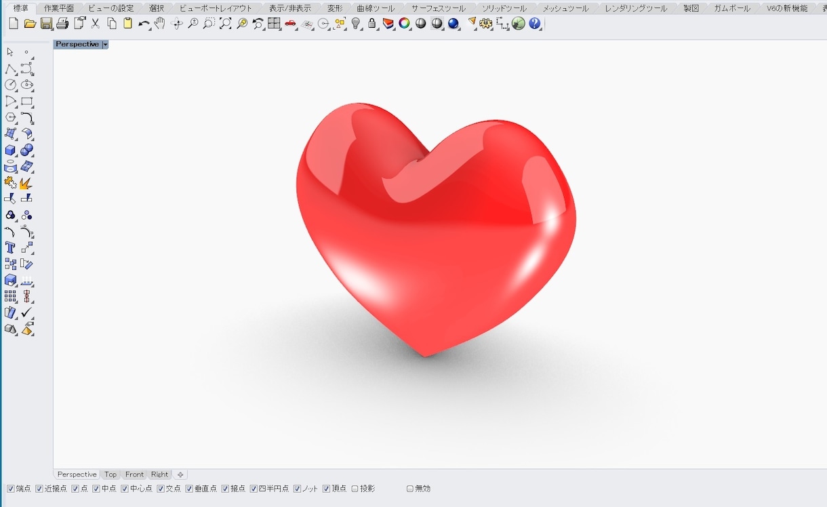827x507 pixels.
Task: Click the rectangular array grid icon
Action: tap(10, 297)
